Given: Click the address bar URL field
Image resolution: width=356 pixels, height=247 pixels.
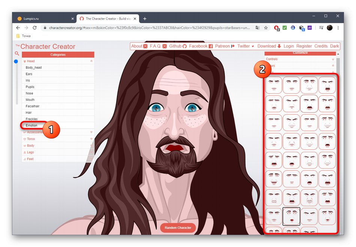Looking at the screenshot, I should click(149, 28).
